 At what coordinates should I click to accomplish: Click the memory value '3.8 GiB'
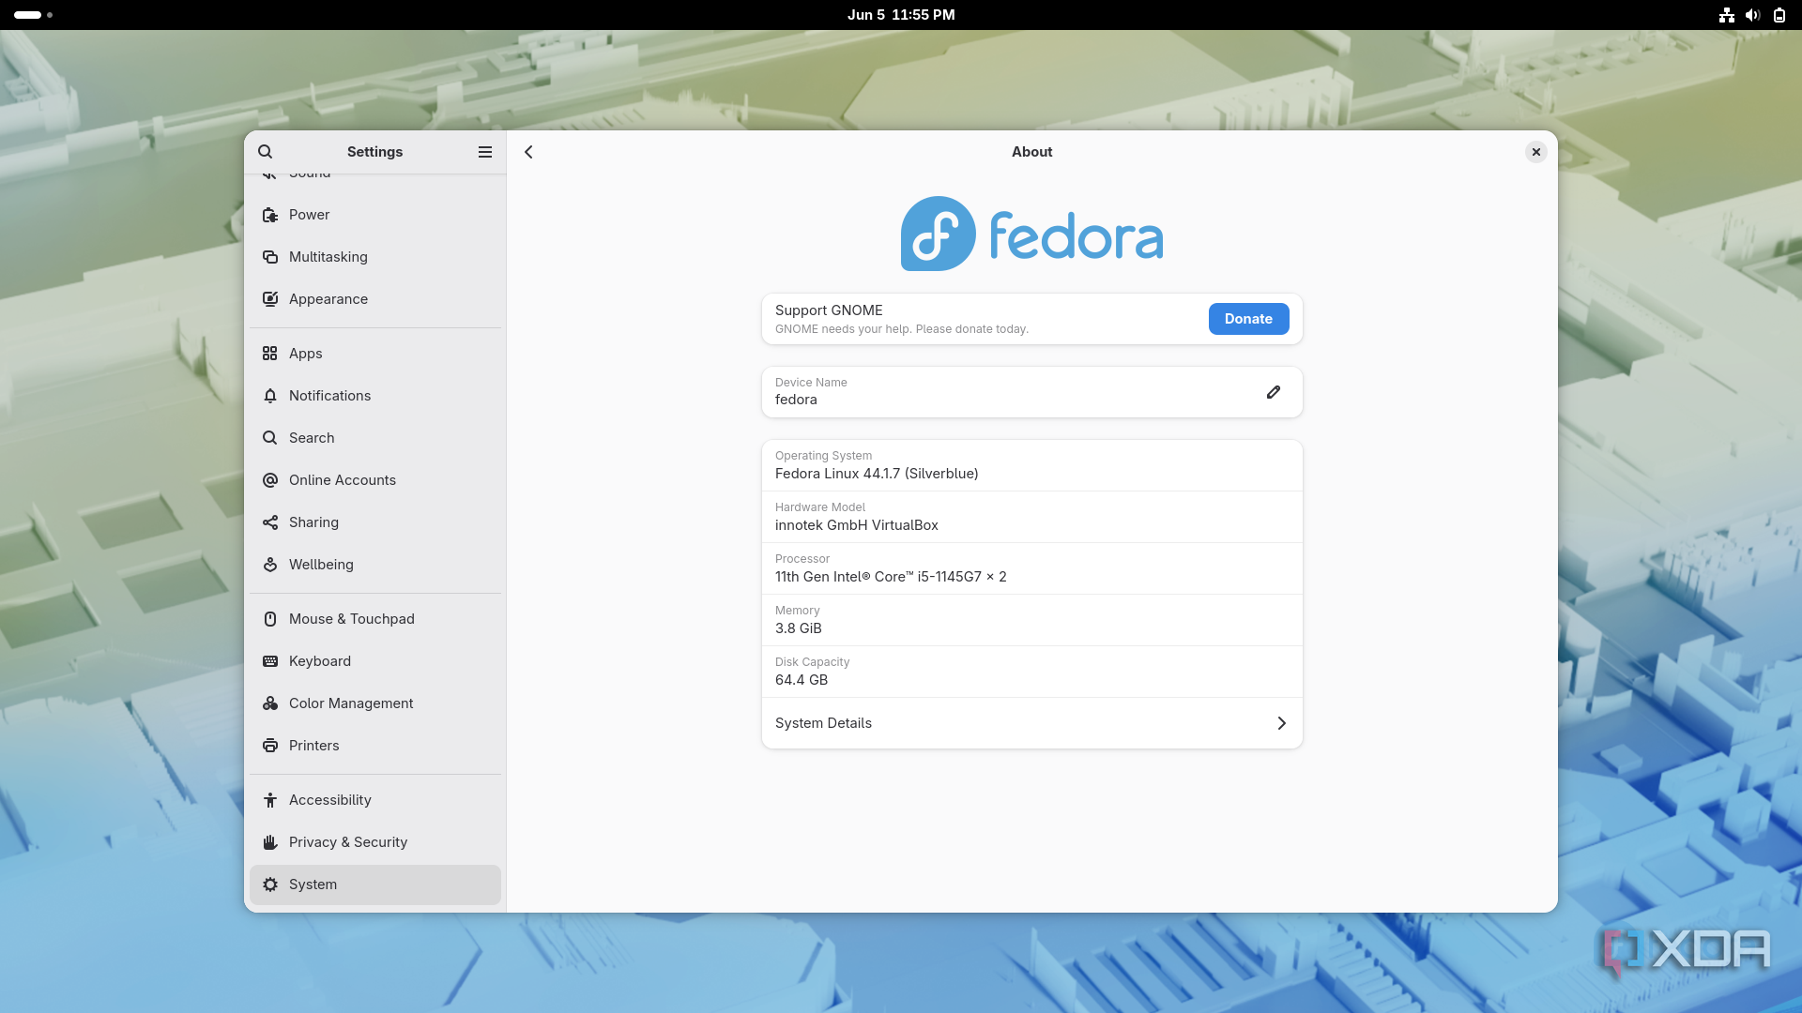point(799,628)
